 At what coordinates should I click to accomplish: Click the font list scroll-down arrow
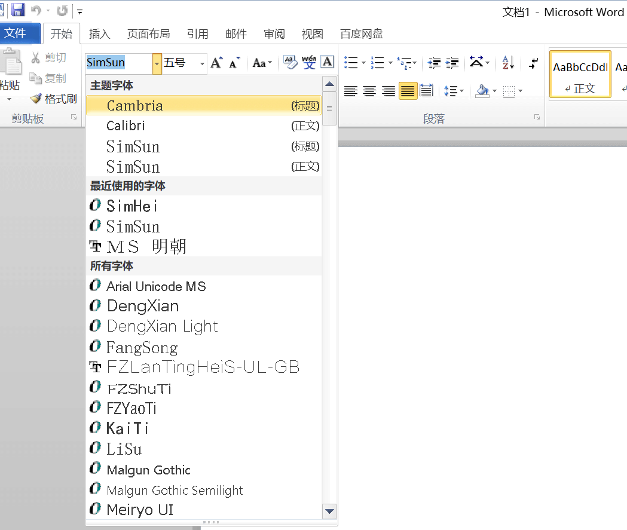pos(329,511)
